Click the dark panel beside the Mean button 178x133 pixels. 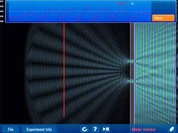[x=163, y=8]
